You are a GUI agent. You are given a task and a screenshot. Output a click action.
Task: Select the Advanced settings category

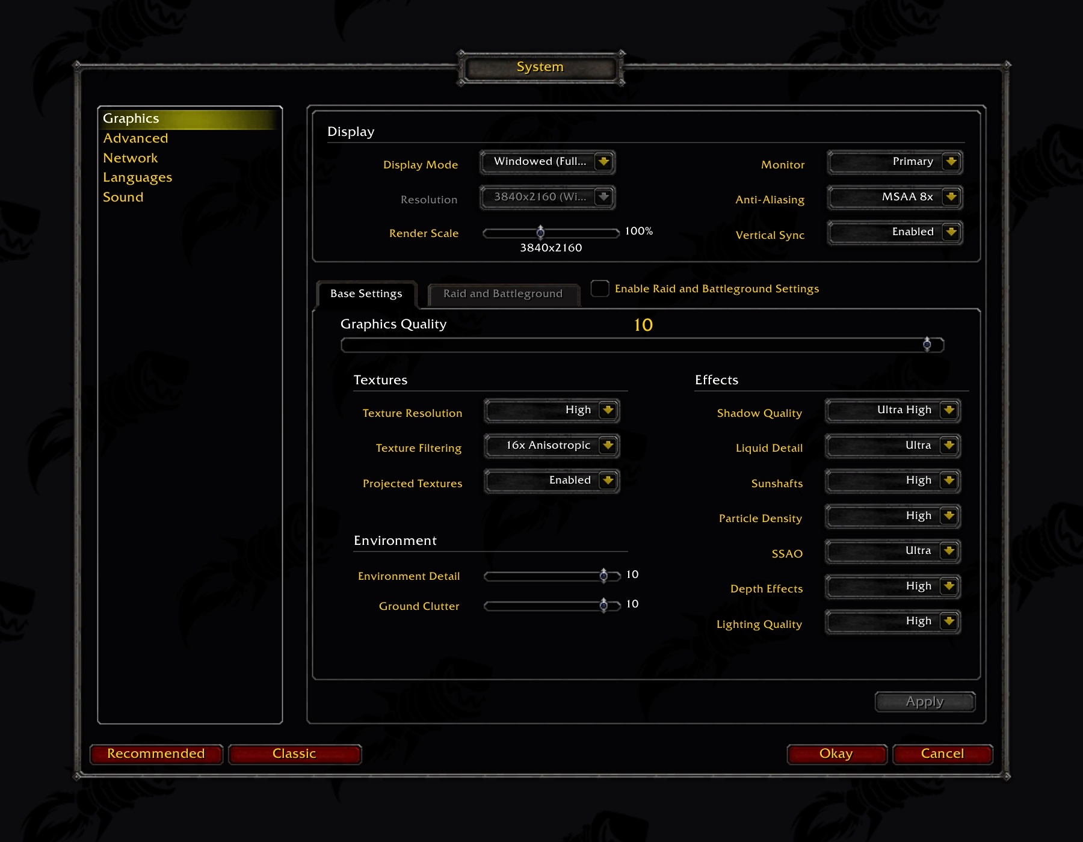pyautogui.click(x=135, y=138)
